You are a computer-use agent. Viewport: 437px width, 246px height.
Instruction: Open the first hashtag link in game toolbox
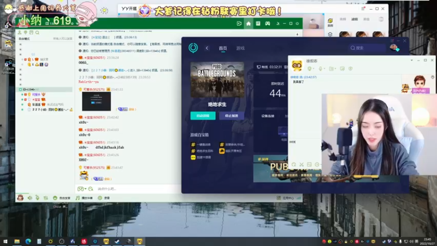click(200, 144)
